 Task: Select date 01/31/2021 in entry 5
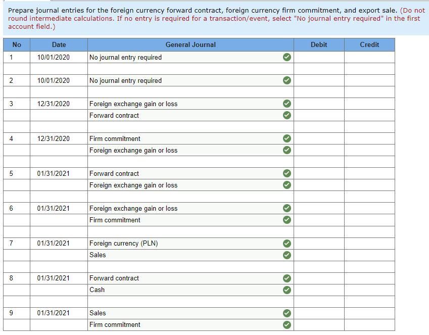(54, 173)
